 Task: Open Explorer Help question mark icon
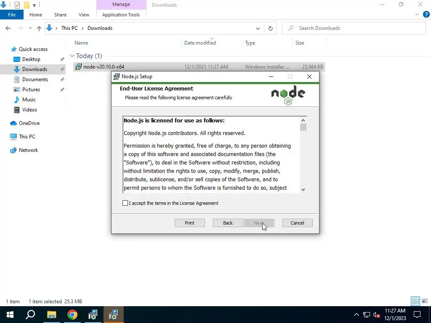(426, 15)
